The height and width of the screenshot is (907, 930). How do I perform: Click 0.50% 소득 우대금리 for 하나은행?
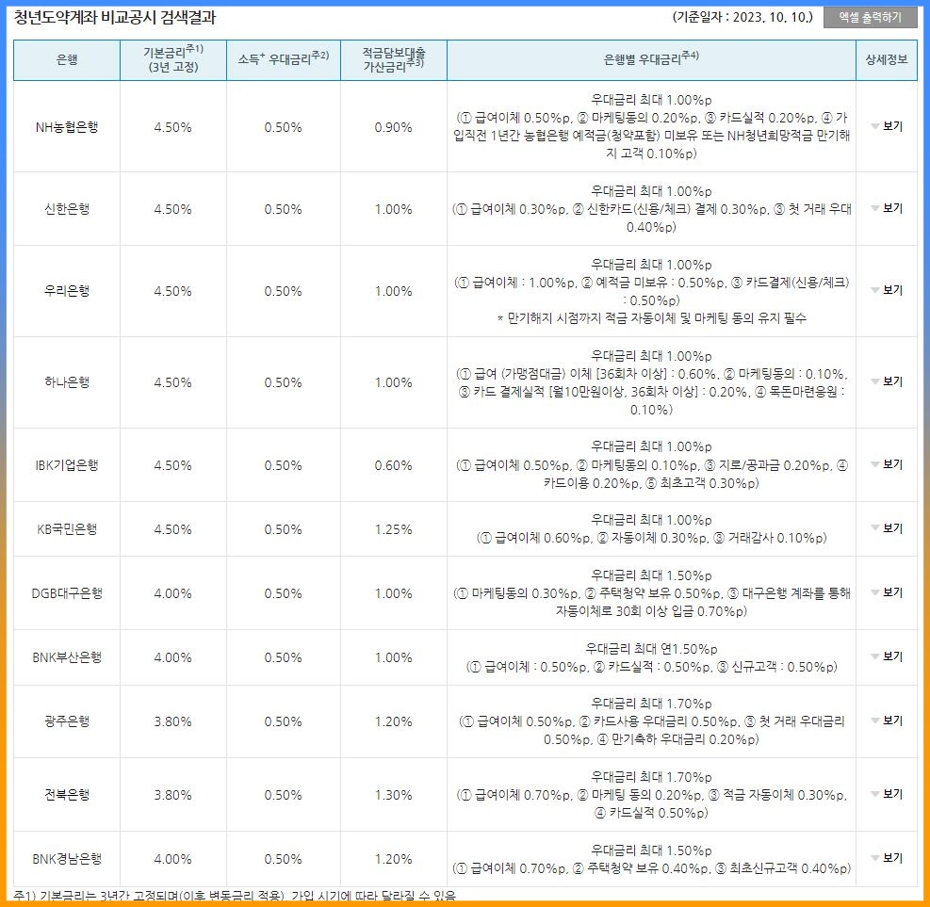[x=284, y=381]
